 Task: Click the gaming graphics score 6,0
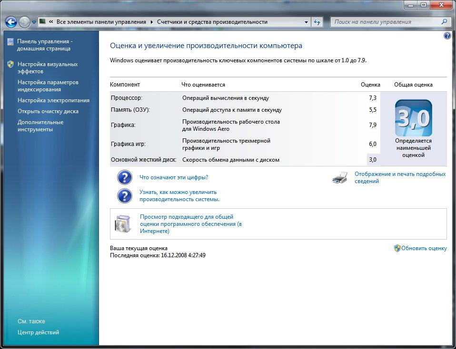(x=373, y=144)
